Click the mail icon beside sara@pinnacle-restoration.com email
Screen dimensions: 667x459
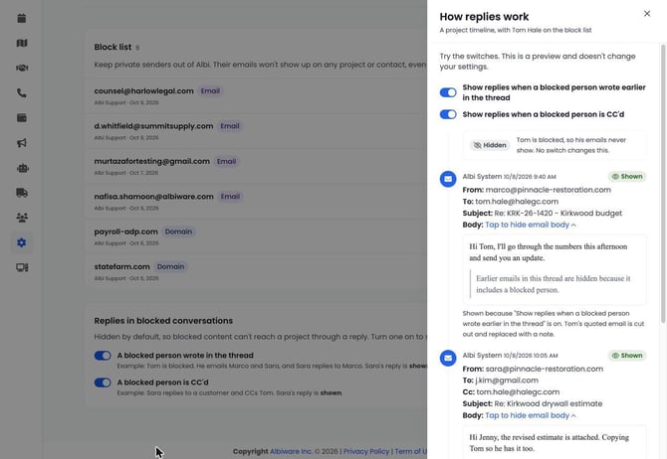[x=448, y=358]
